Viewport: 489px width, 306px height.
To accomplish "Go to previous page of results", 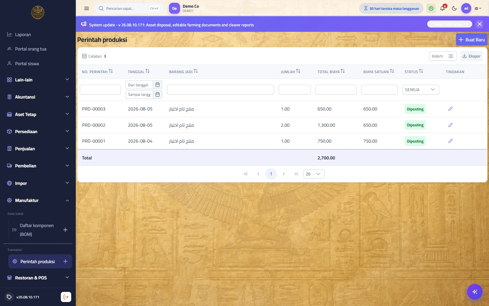I will (258, 174).
